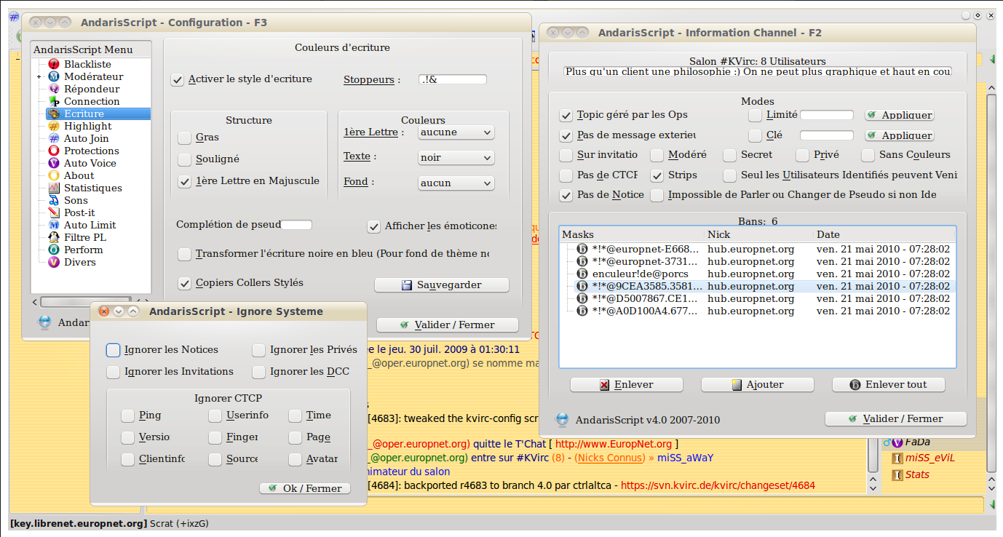1003x537 pixels.
Task: Click the miSS_eViL user icon in nick list
Action: (x=897, y=458)
